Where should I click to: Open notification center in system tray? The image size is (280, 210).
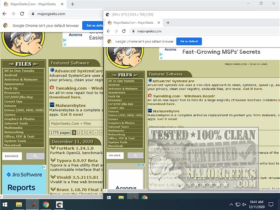point(271,204)
